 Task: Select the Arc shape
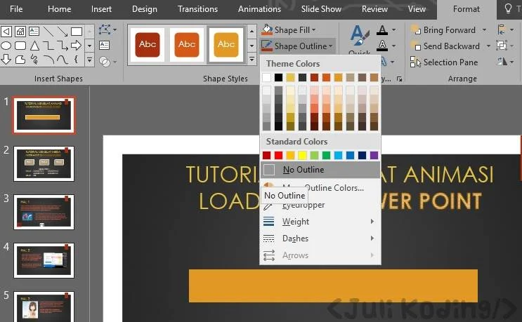(48, 60)
